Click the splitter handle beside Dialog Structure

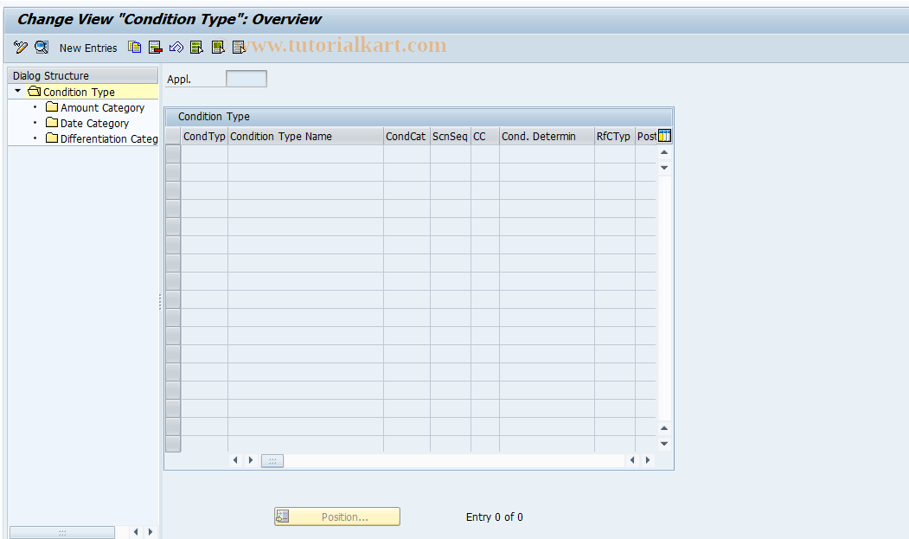coord(160,302)
